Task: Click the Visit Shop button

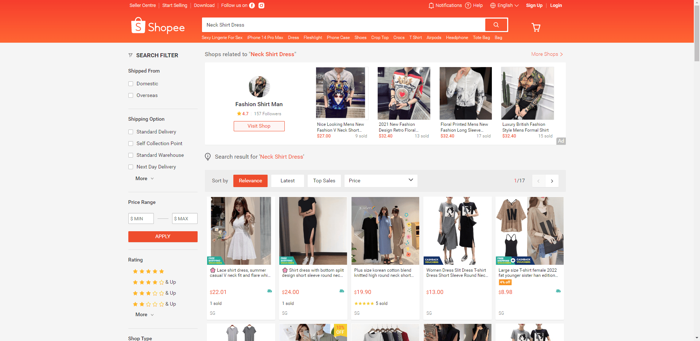Action: (259, 126)
